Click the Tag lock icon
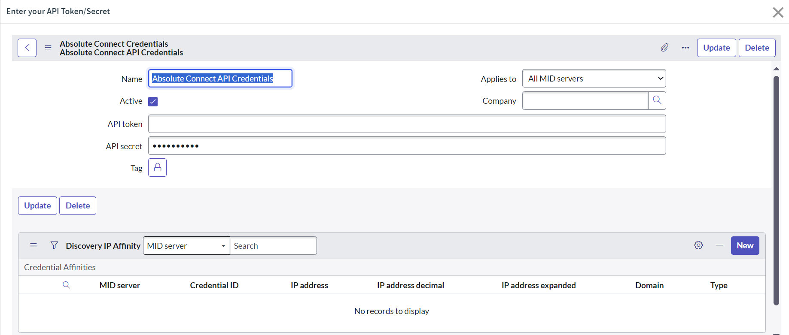Viewport: 789px width, 335px height. tap(157, 168)
